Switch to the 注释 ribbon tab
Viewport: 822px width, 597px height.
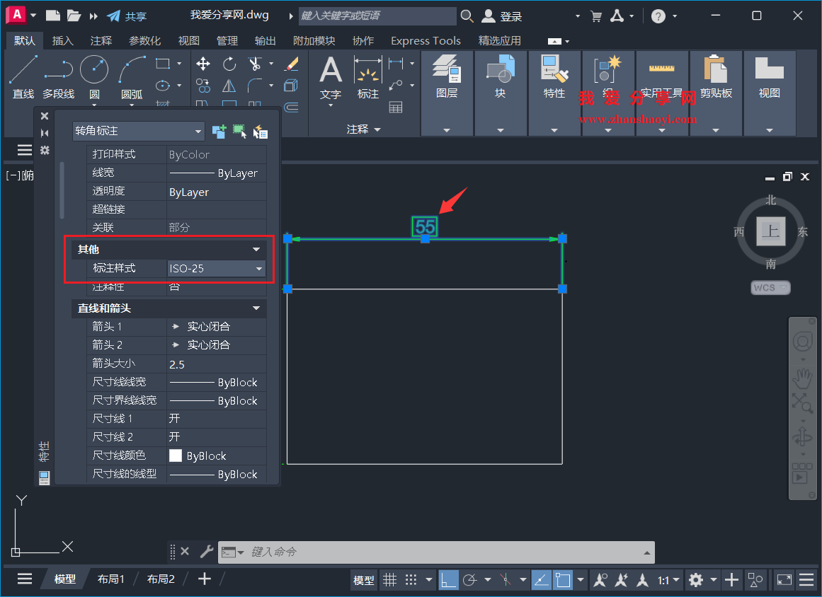pyautogui.click(x=101, y=40)
